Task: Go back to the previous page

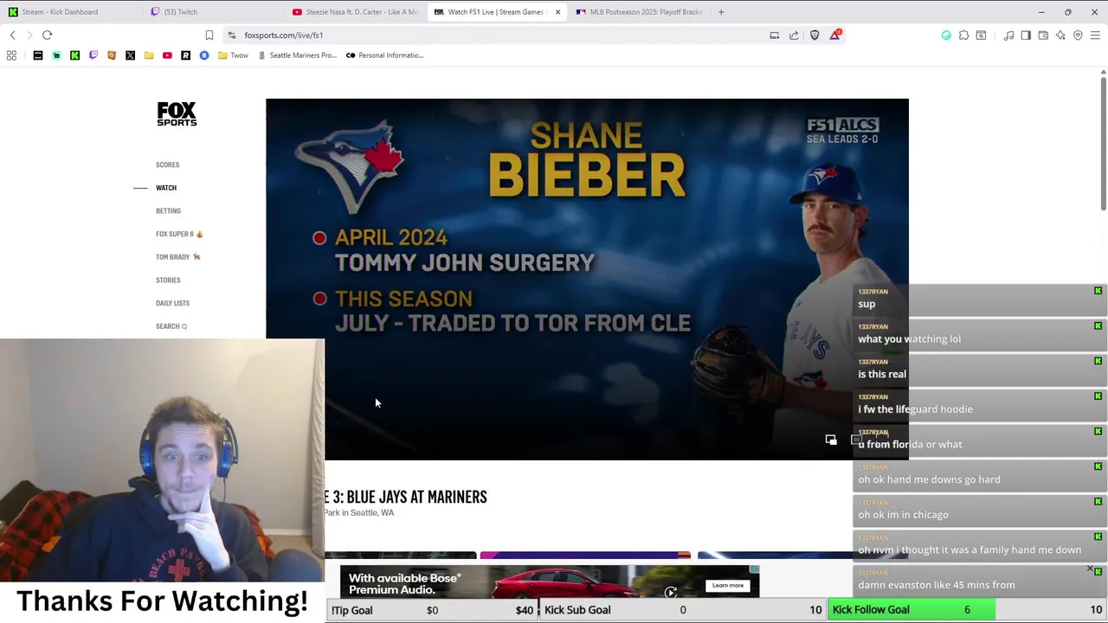Action: pos(12,35)
